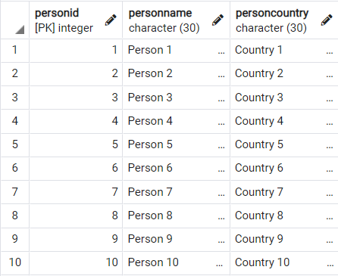Click the select-all triangle in grid corner

tap(20, 29)
